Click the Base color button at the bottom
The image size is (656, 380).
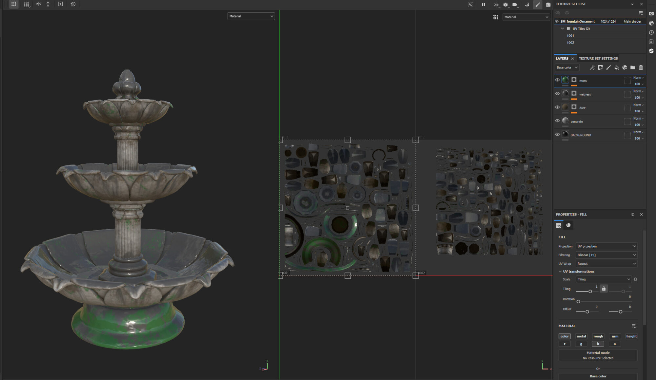click(598, 376)
